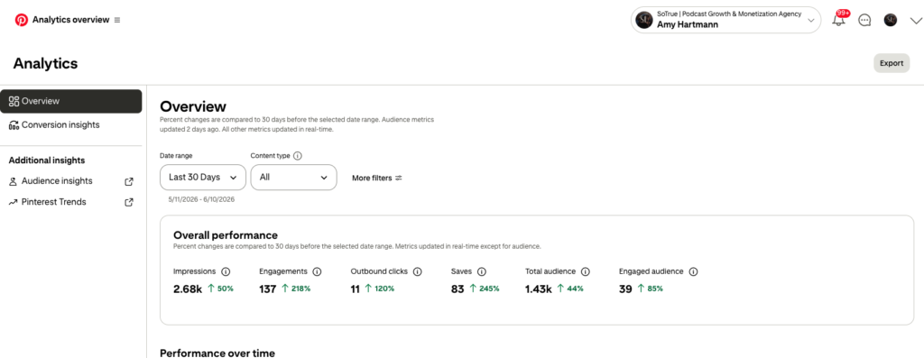Image resolution: width=924 pixels, height=358 pixels.
Task: Click the Impressions info icon
Action: 226,272
